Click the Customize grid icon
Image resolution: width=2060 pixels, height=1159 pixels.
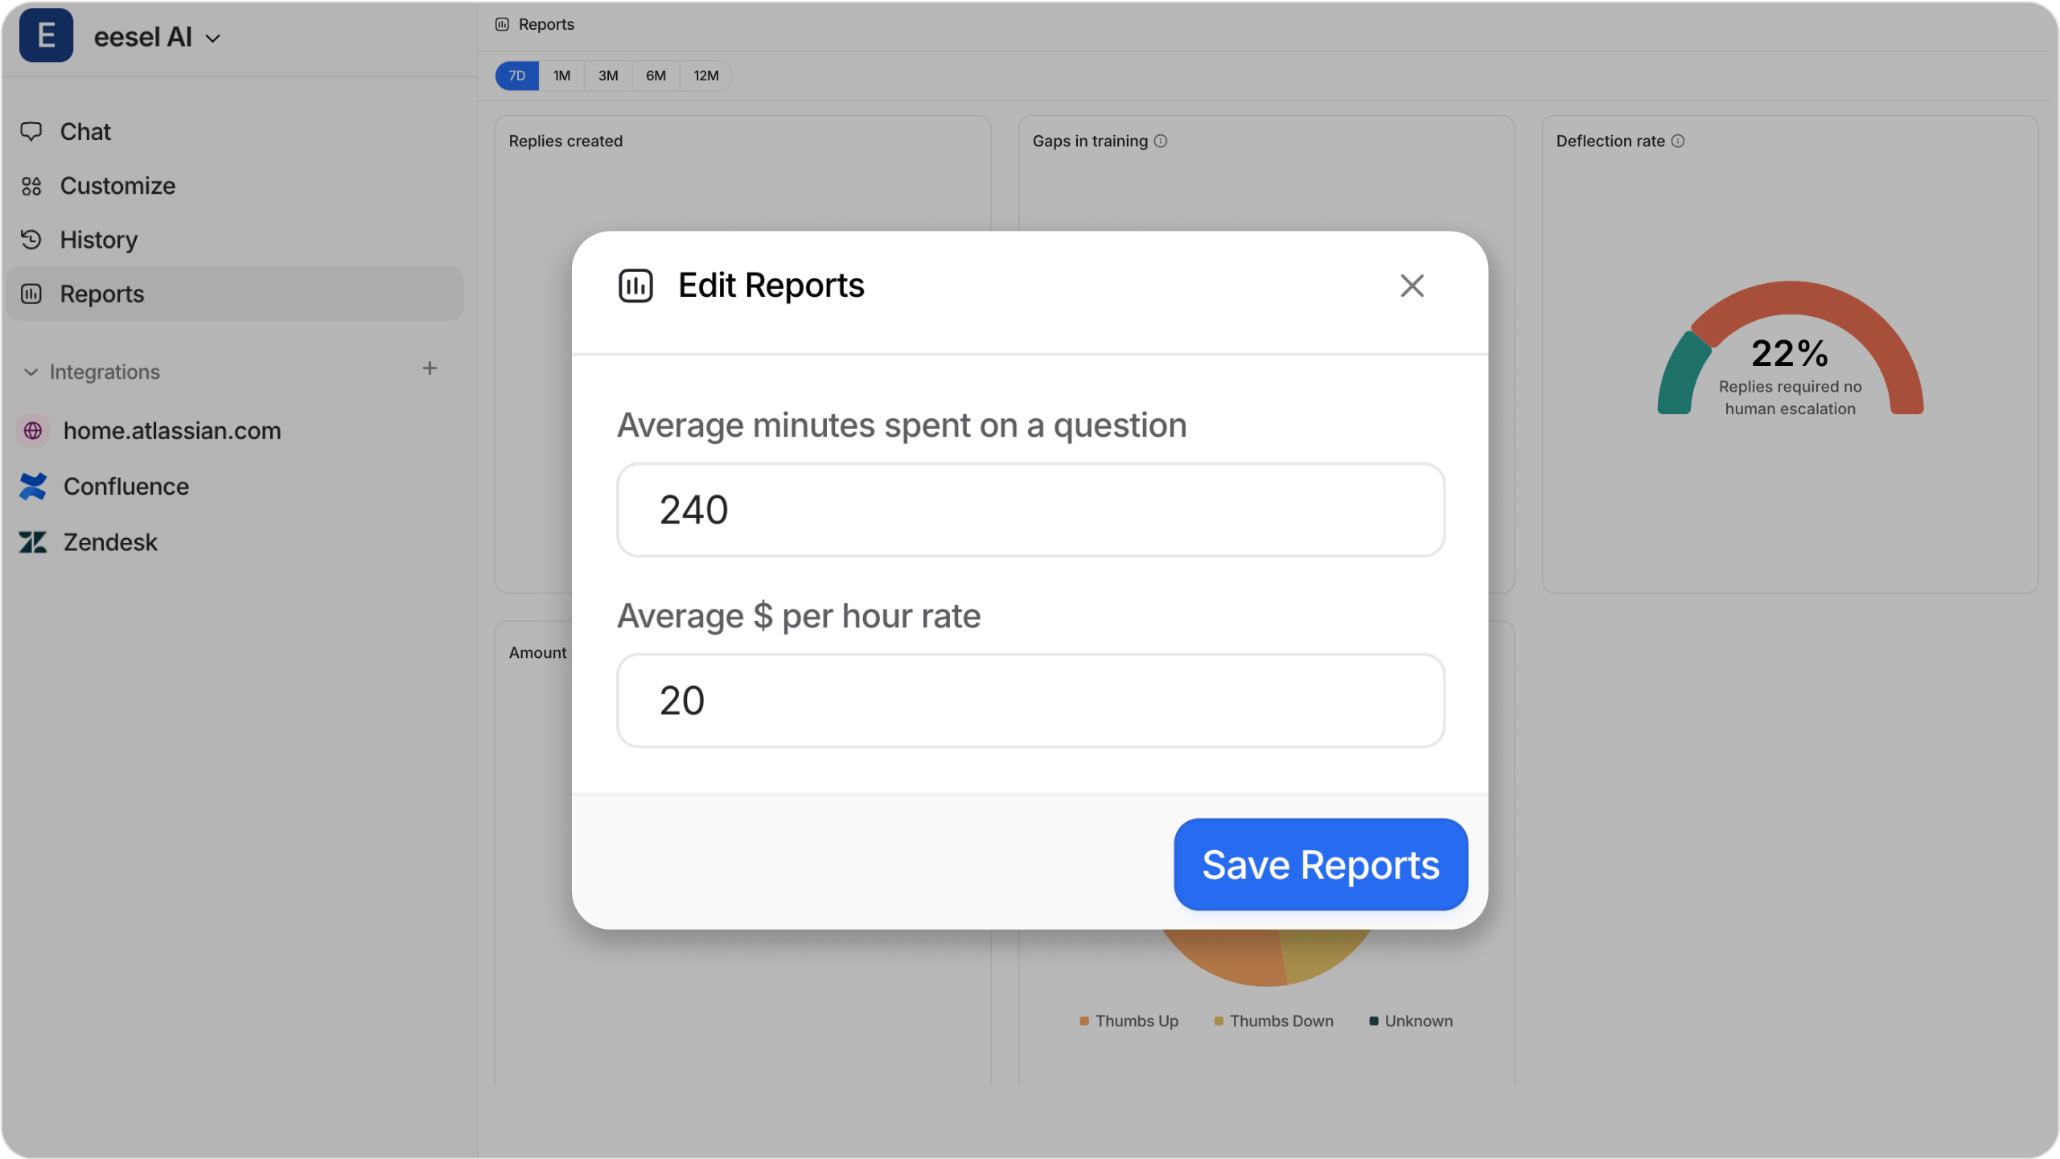(31, 186)
